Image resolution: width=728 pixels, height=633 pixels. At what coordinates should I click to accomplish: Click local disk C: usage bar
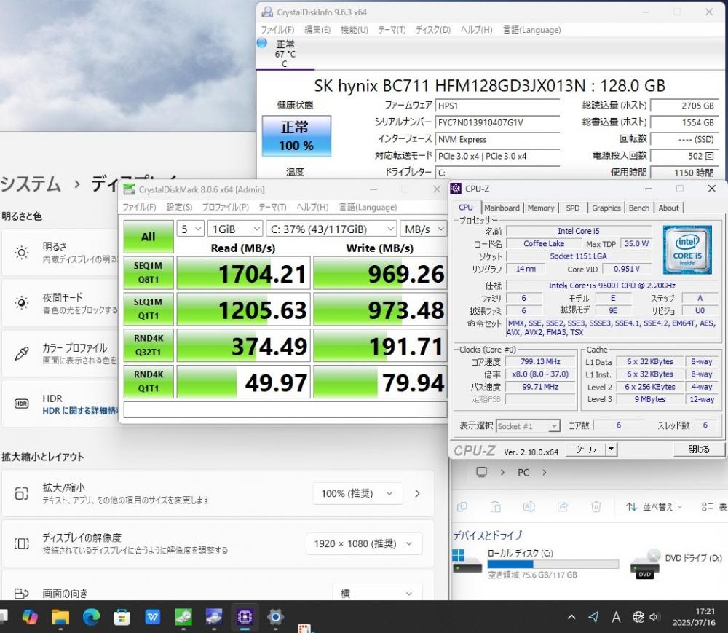553,565
